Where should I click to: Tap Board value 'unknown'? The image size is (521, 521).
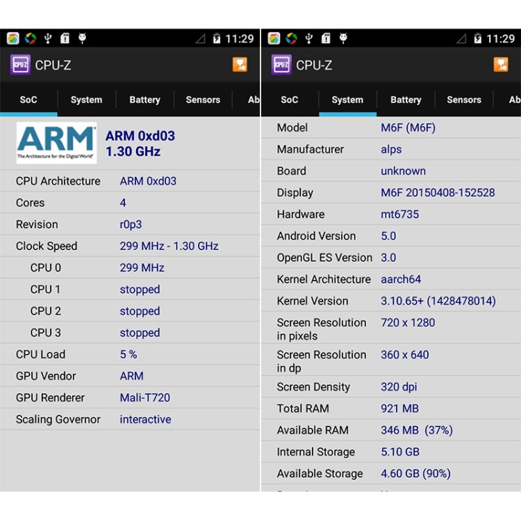point(404,171)
